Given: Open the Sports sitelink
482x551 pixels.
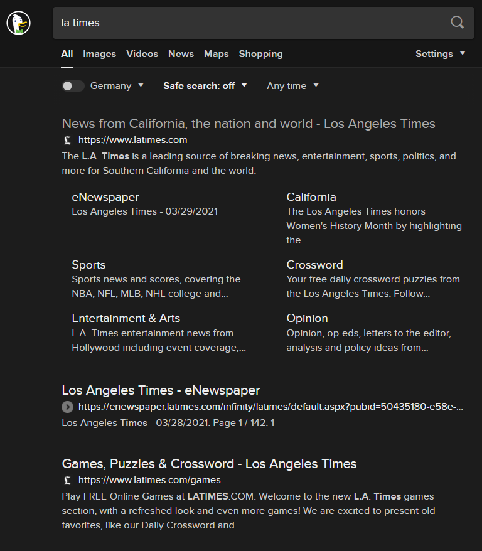Looking at the screenshot, I should pyautogui.click(x=88, y=265).
